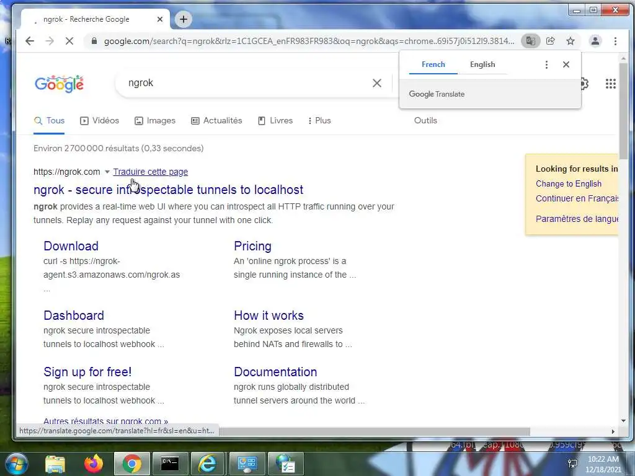635x476 pixels.
Task: Open Chrome's three-dot main menu
Action: [615, 41]
